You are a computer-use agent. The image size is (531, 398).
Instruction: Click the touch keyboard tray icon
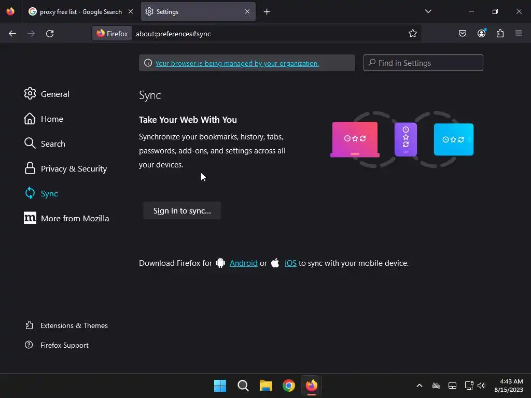point(452,386)
